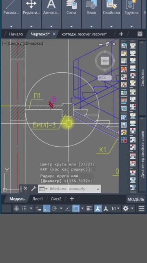Click the МОДЕЛЬ status bar button
Image resolution: width=147 pixels, height=263 pixels.
(136, 199)
